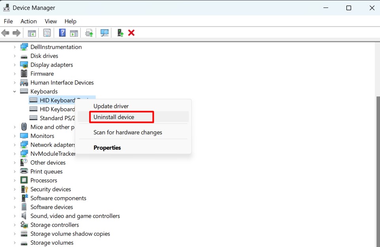Expand the Display adapters category

click(x=15, y=65)
